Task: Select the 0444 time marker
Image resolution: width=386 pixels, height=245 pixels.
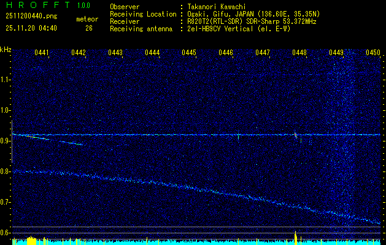Action: click(152, 53)
